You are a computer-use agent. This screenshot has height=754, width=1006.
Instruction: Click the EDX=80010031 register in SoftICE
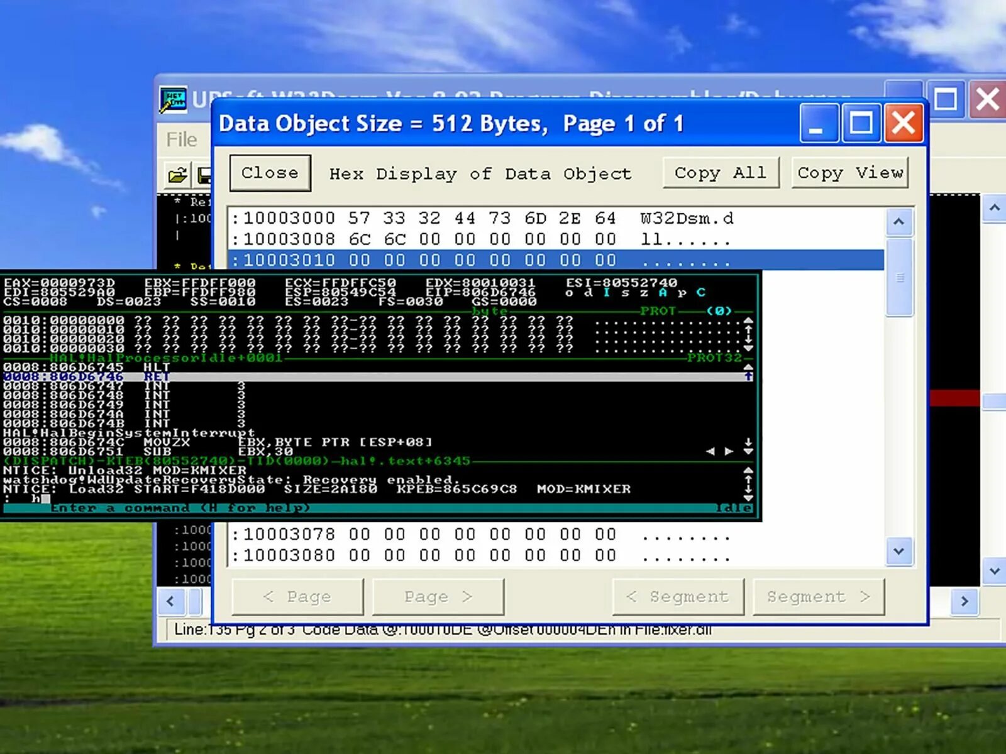click(x=481, y=283)
